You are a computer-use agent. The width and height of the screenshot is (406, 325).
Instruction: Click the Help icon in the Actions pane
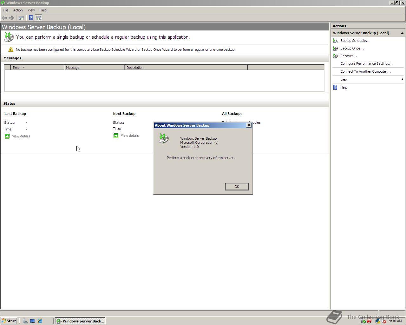coord(335,87)
